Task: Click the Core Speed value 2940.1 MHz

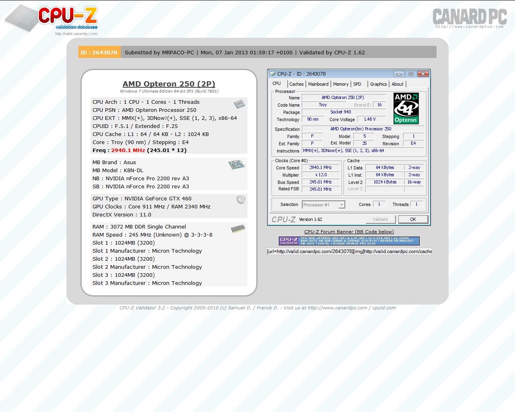Action: click(321, 167)
